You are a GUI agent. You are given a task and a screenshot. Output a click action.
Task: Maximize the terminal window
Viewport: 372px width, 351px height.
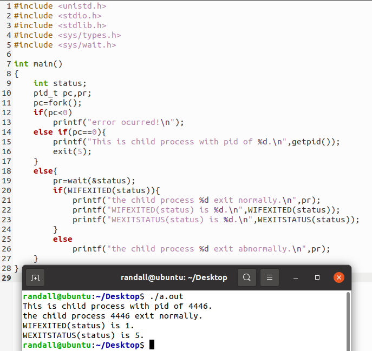317,277
